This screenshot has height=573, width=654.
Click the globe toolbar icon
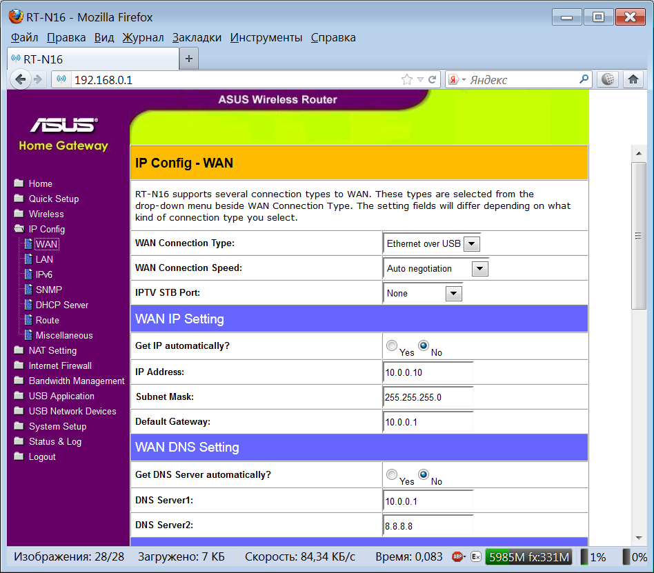pos(608,79)
